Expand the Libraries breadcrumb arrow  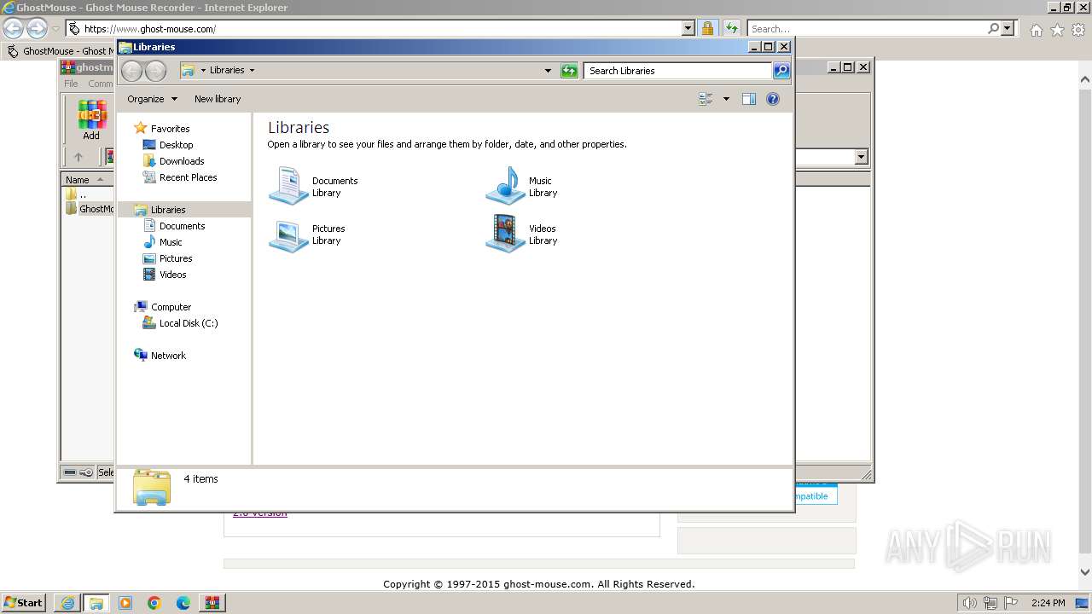coord(252,71)
